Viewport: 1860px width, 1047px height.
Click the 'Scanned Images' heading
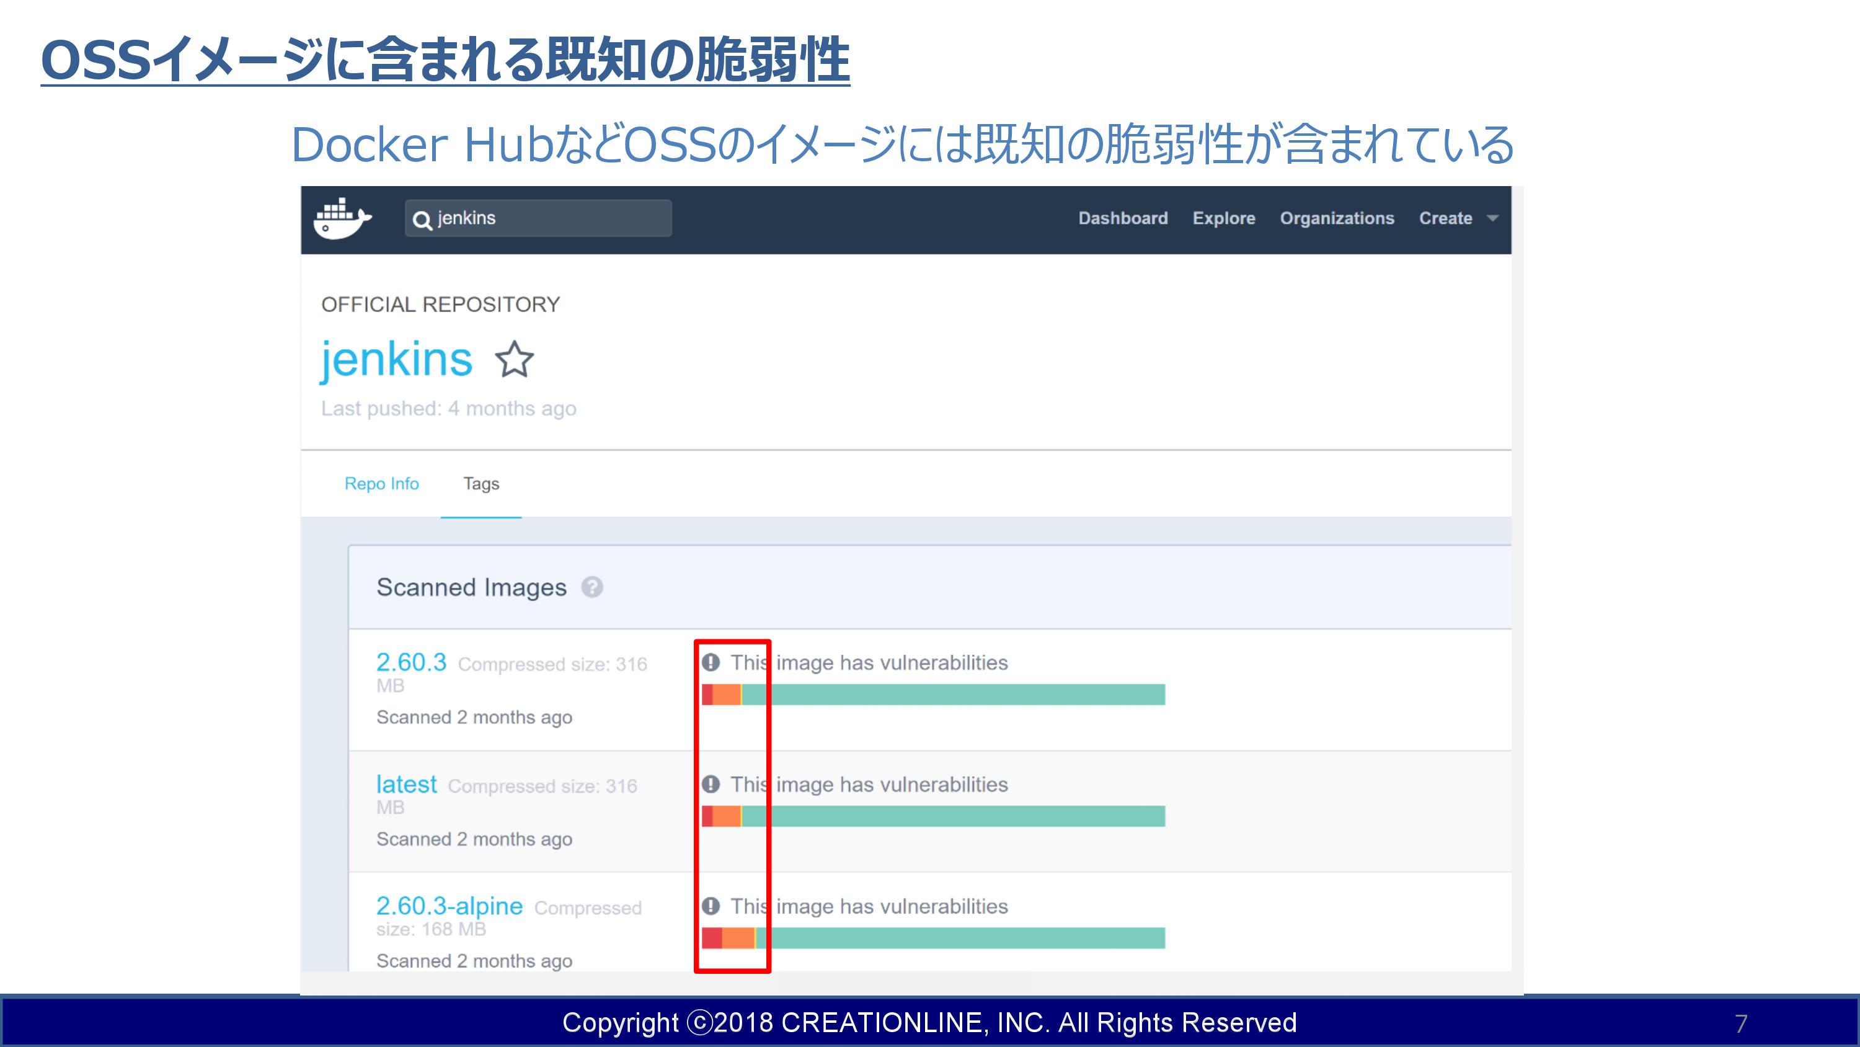point(471,587)
